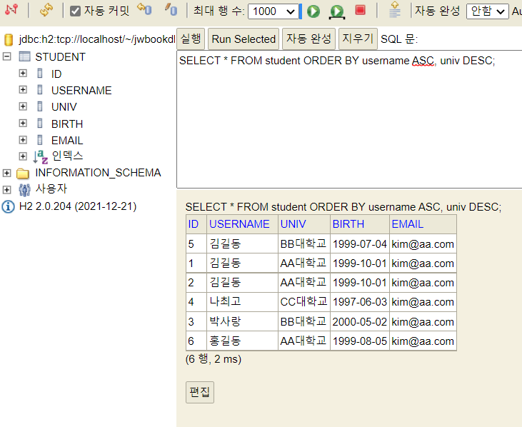This screenshot has height=427, width=522.
Task: Click the H2 version info icon
Action: pyautogui.click(x=9, y=206)
